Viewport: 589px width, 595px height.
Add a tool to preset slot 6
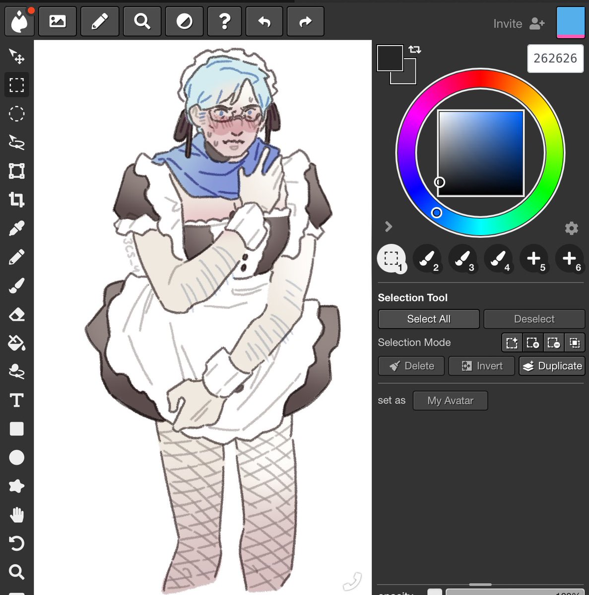(x=569, y=259)
